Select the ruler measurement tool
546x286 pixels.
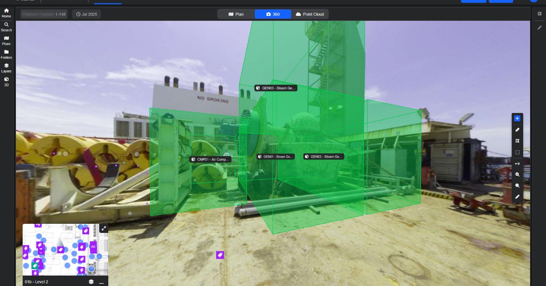(517, 130)
